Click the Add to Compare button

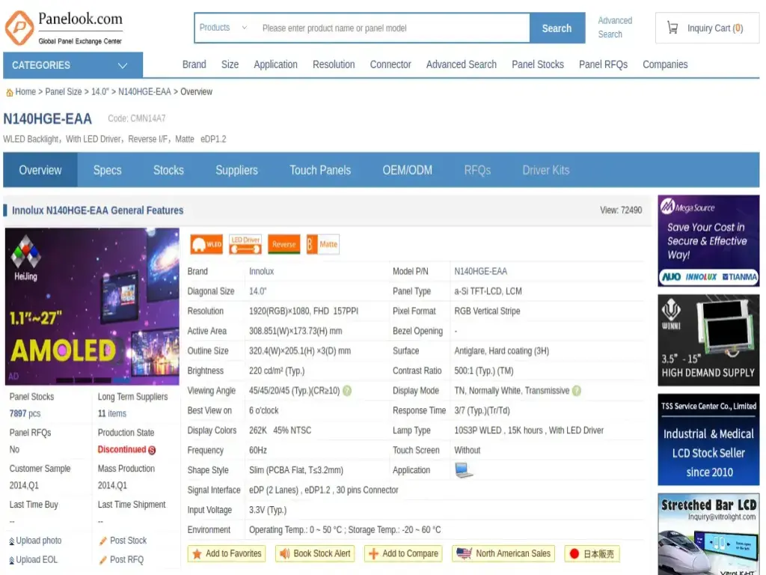tap(403, 554)
